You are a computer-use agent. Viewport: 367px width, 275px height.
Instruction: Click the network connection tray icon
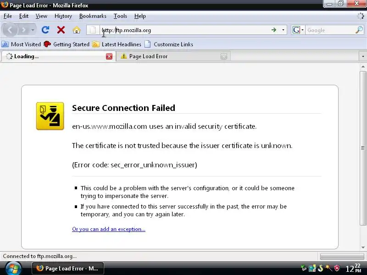(312, 268)
